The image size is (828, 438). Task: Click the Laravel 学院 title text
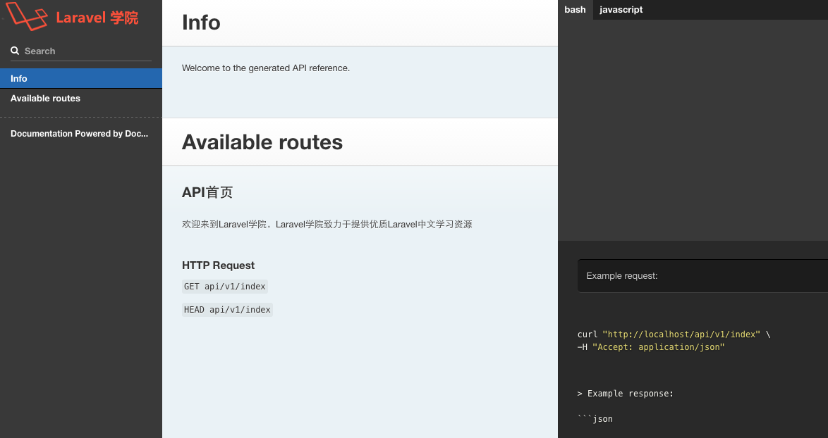tap(97, 18)
